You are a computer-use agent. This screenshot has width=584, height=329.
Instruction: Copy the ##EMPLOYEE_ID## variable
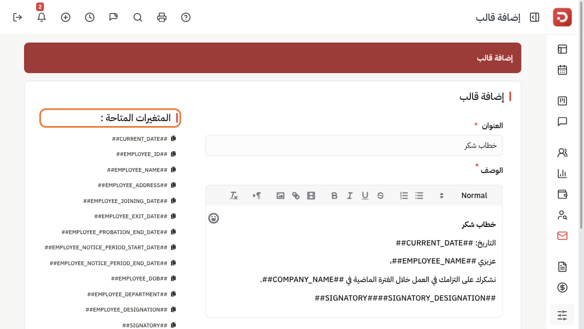173,154
